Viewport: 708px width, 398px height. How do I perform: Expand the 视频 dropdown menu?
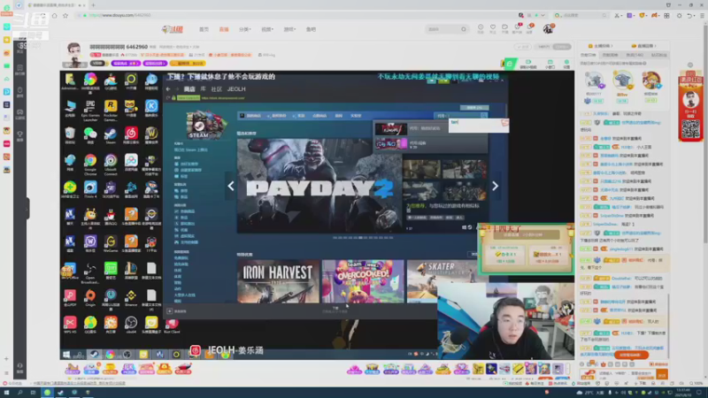pos(267,29)
